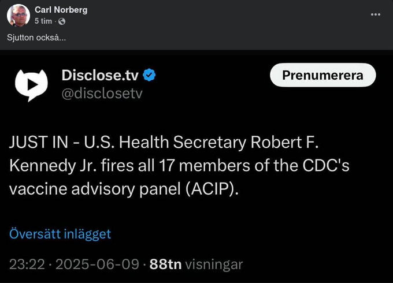Click the 23:22 tweet time
This screenshot has height=283, width=393.
(26, 264)
